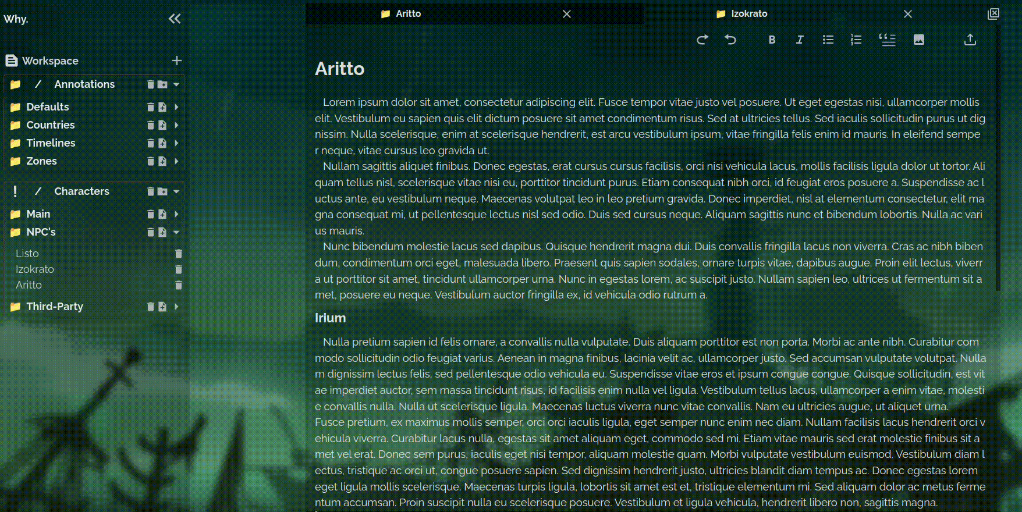Select the Zones folder label
This screenshot has width=1022, height=512.
[42, 161]
